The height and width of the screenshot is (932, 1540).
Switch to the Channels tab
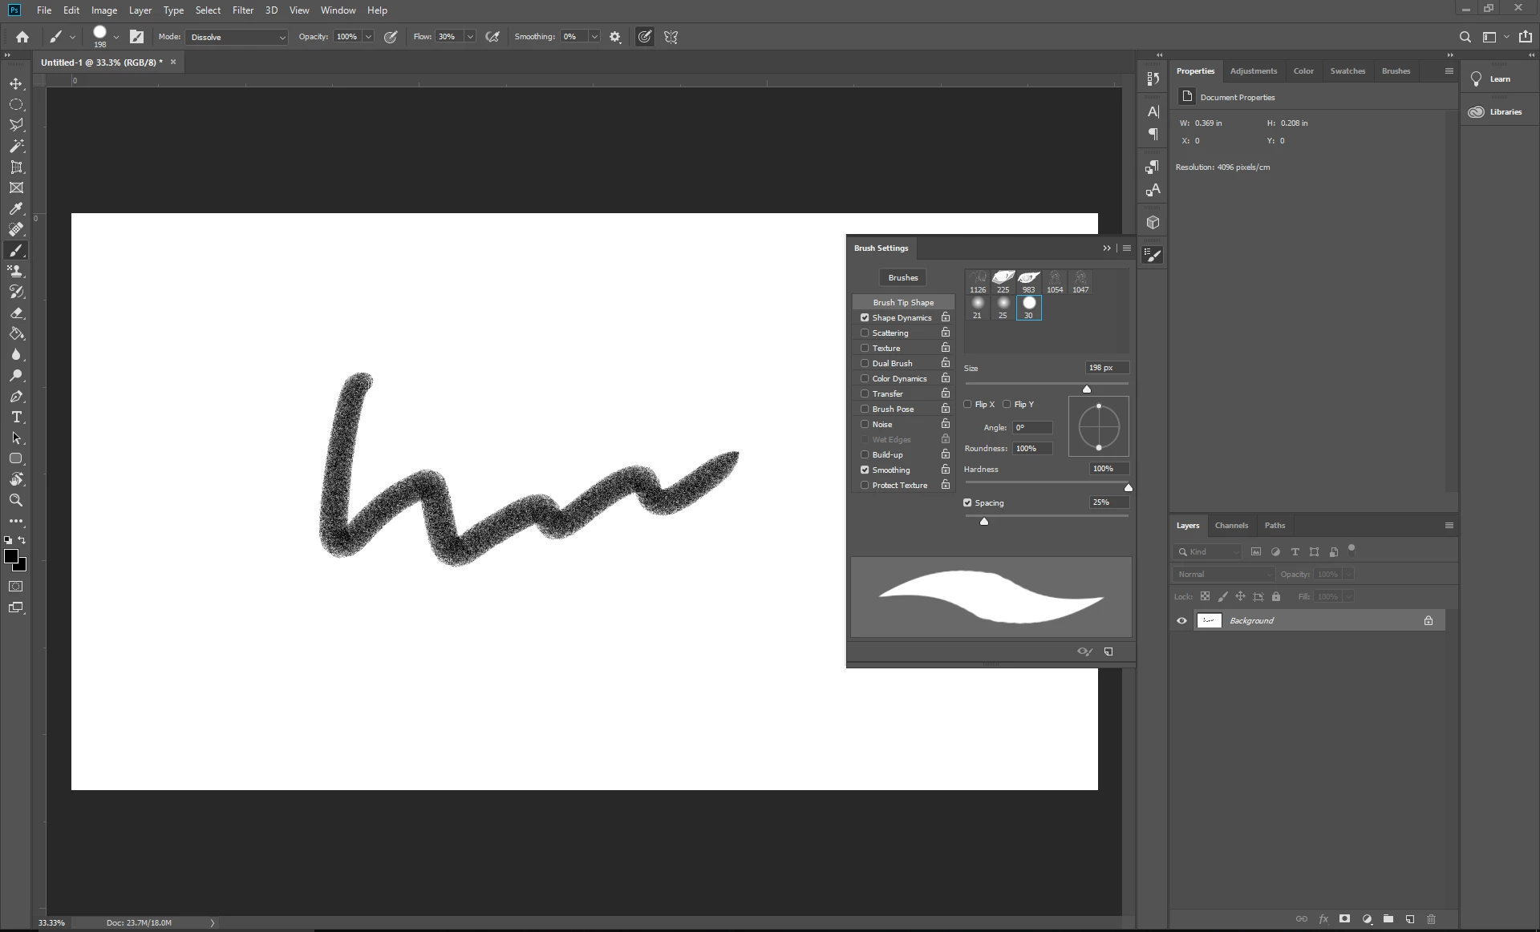pos(1231,526)
